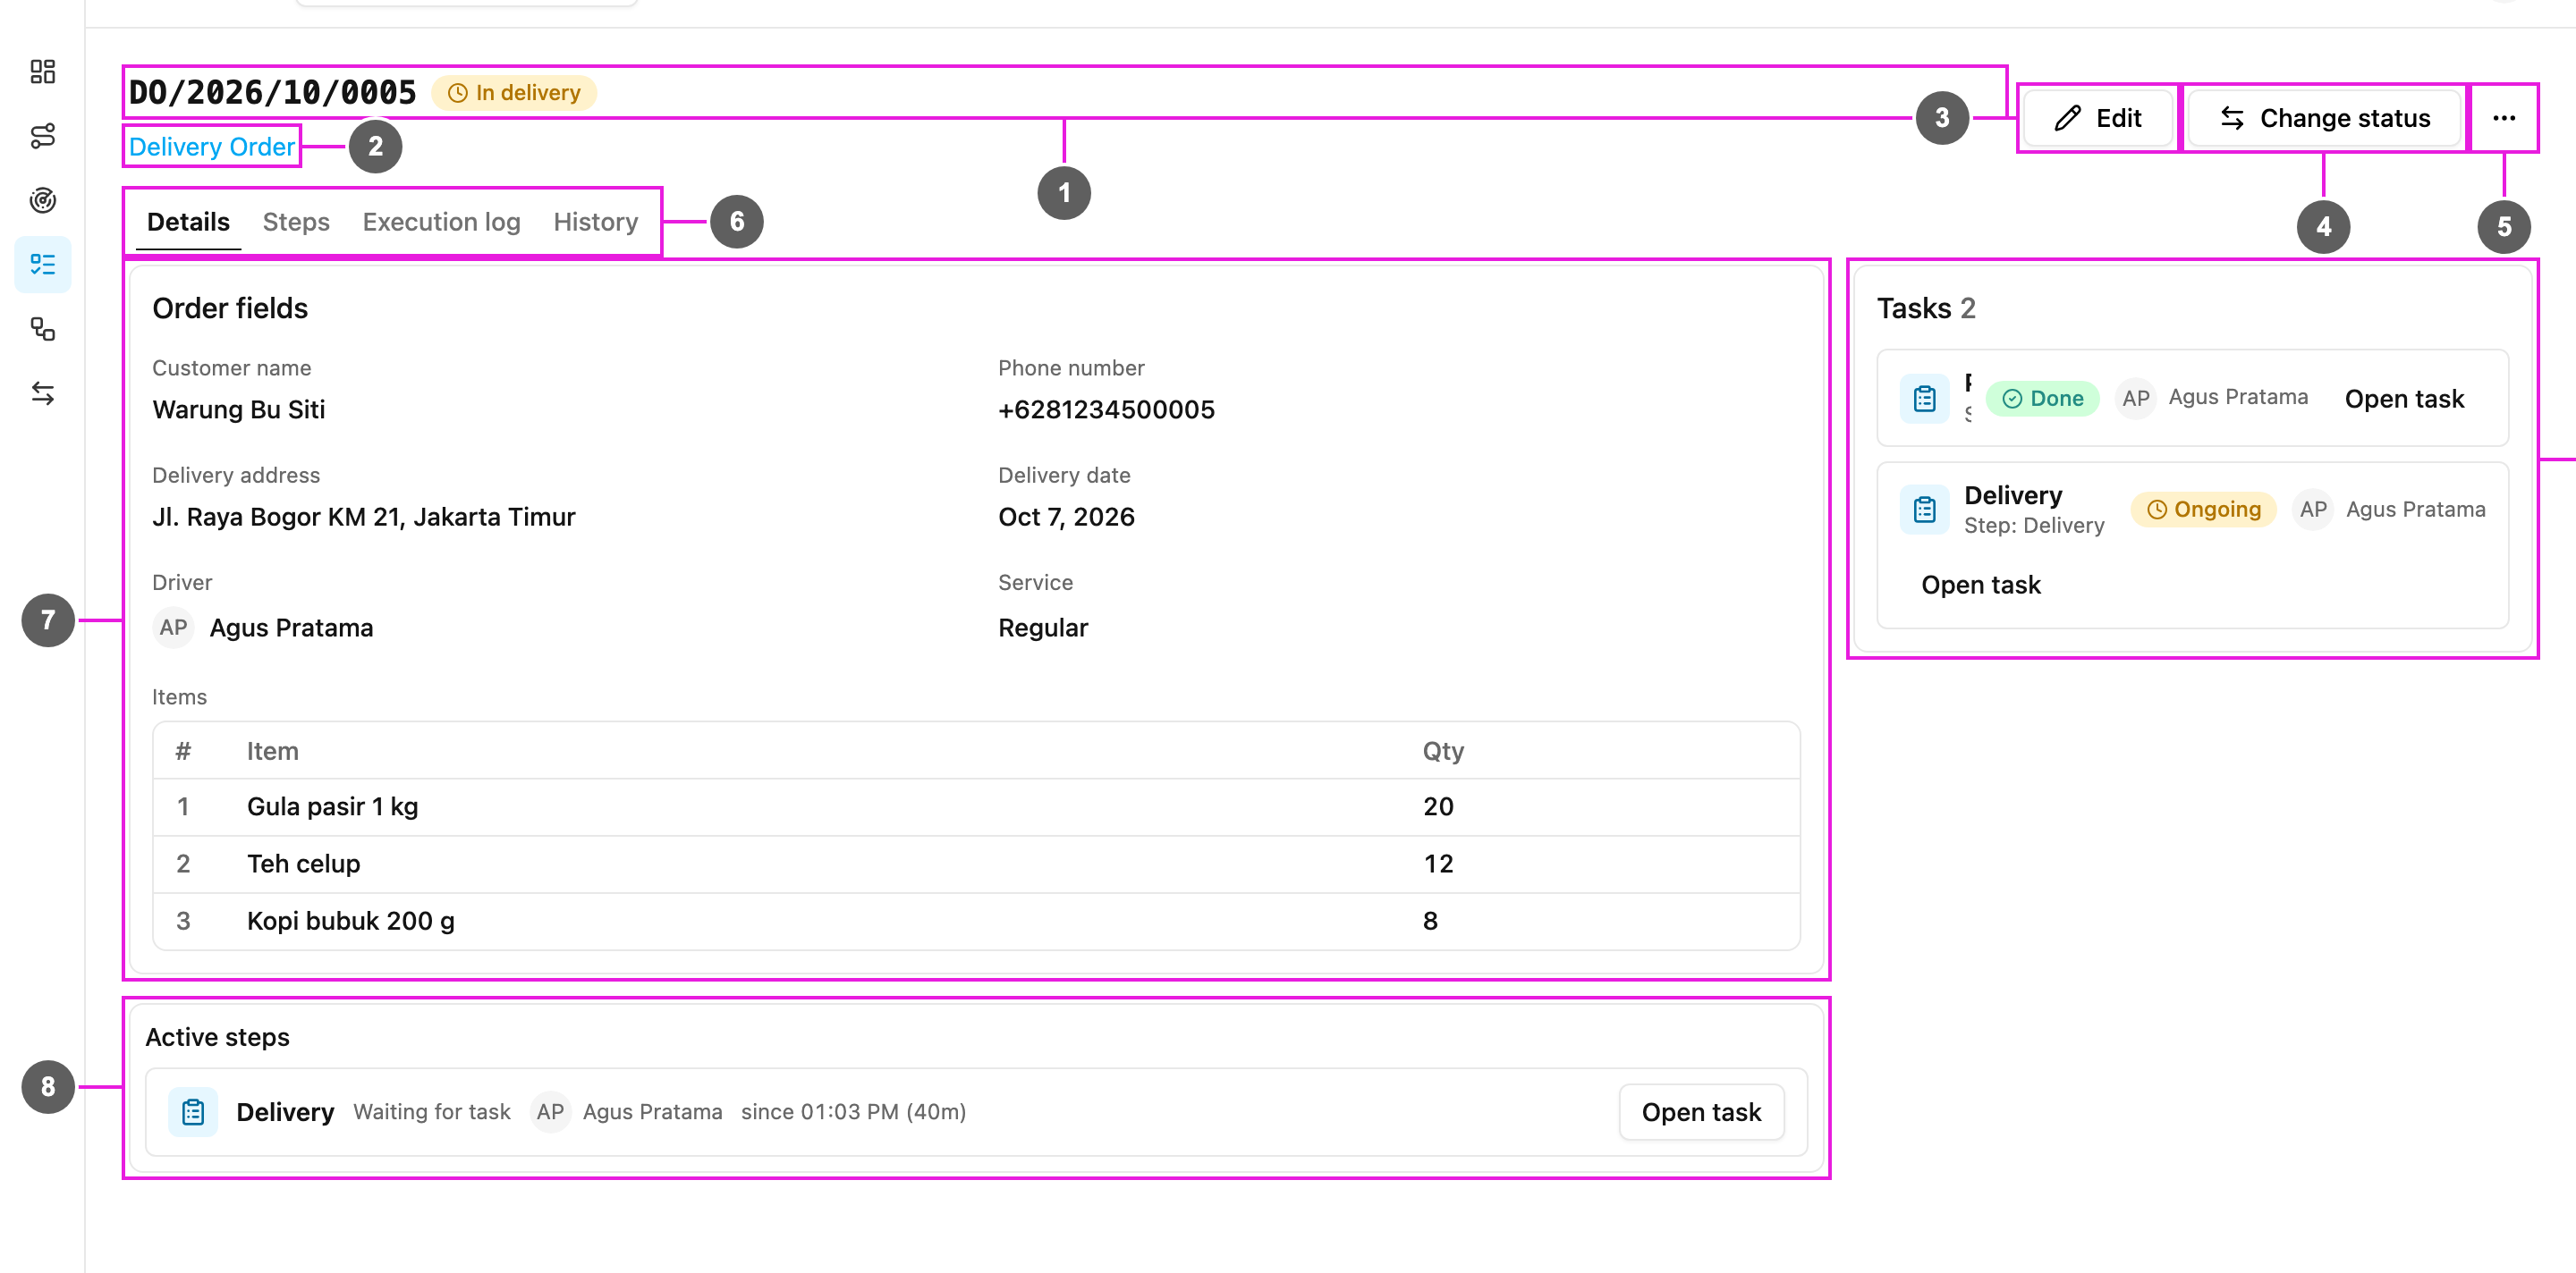This screenshot has width=2576, height=1273.
Task: Open the dashboard grid icon in sidebar
Action: click(x=42, y=72)
